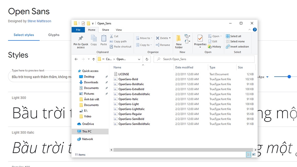
Task: Click the horizontal scrollbar in file list
Action: tap(183, 150)
